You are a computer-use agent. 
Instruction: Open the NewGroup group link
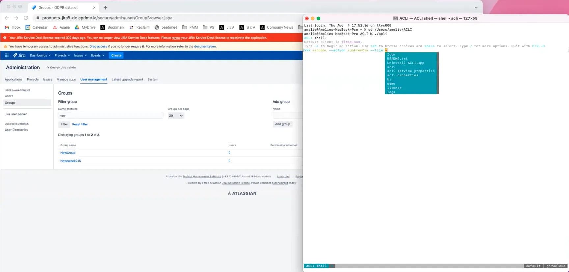click(68, 153)
